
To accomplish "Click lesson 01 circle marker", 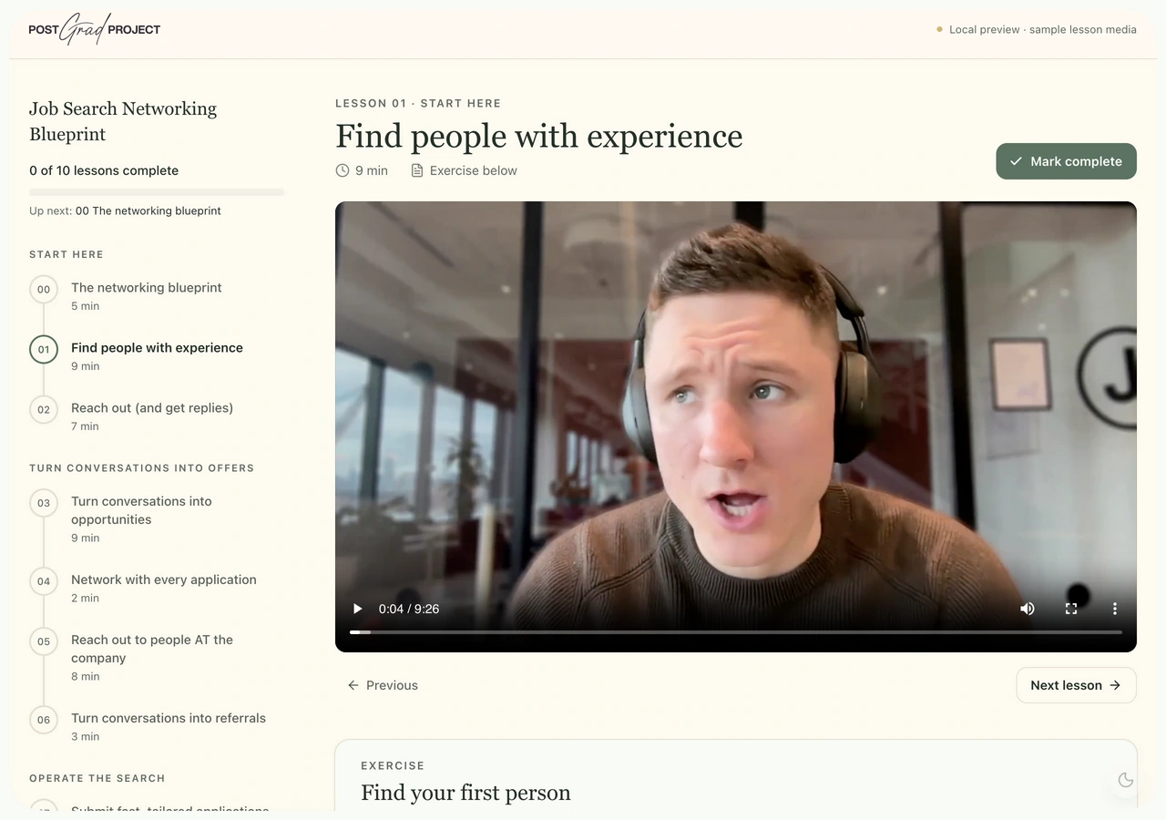I will [44, 350].
